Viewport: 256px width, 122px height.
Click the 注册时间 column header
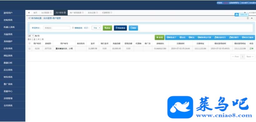181,44
